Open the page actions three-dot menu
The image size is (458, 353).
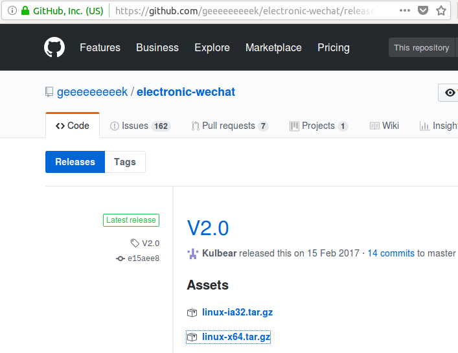404,10
